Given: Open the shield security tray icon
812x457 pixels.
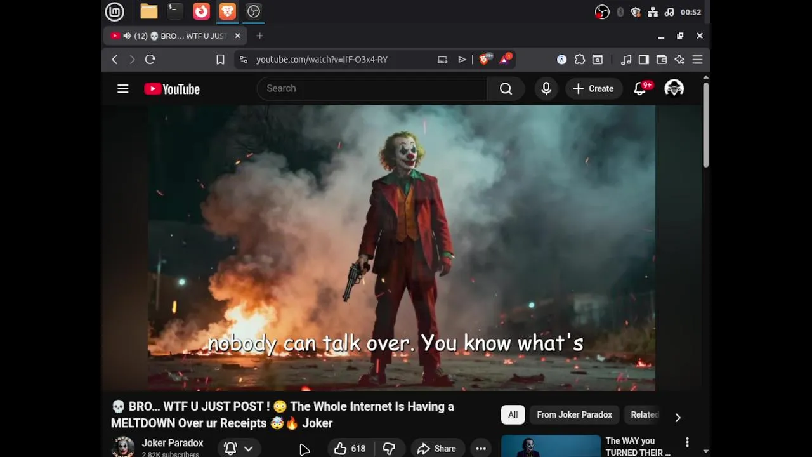Looking at the screenshot, I should click(636, 12).
